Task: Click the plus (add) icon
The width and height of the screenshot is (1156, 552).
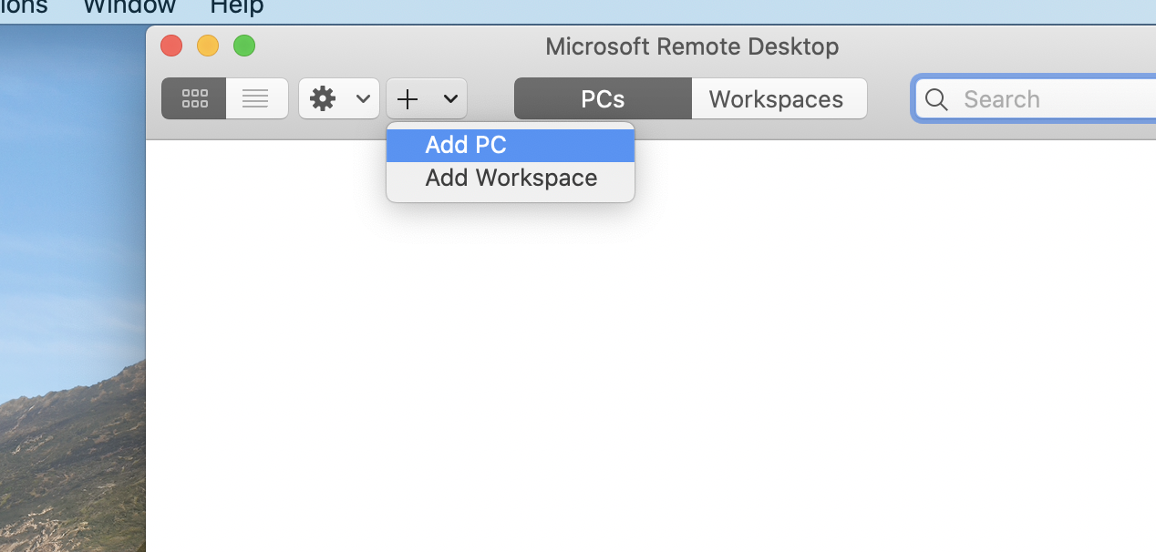Action: pyautogui.click(x=408, y=98)
